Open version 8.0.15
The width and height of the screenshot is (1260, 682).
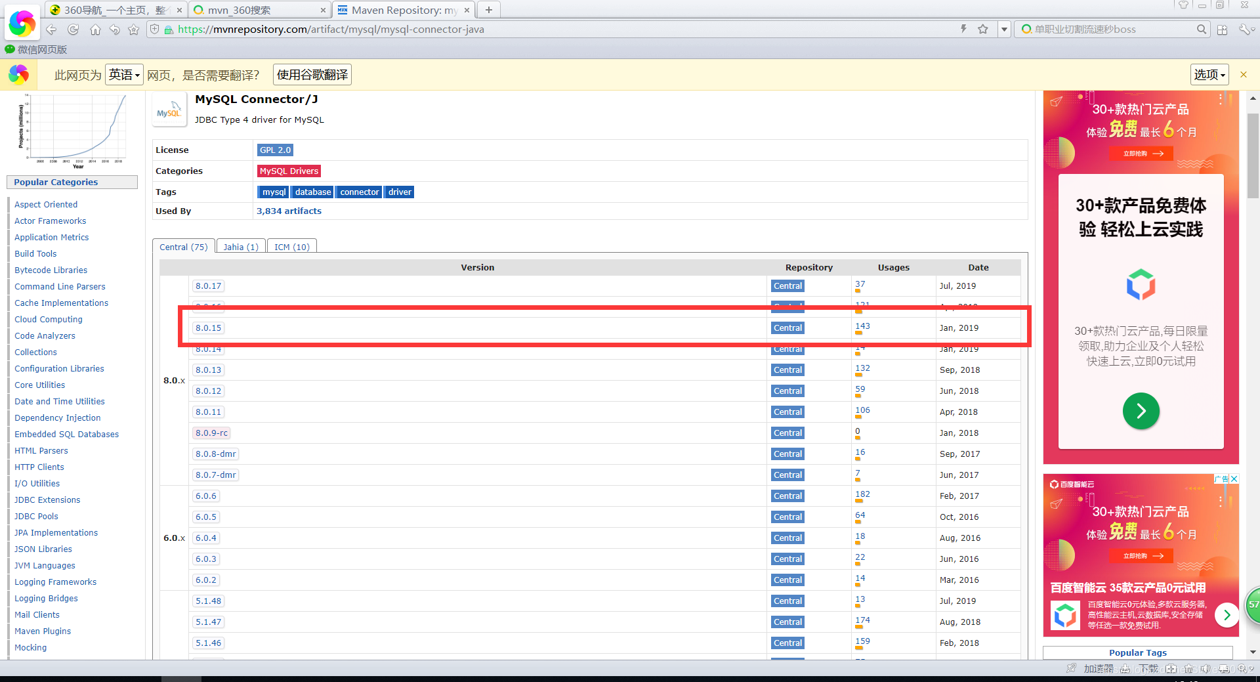coord(208,328)
